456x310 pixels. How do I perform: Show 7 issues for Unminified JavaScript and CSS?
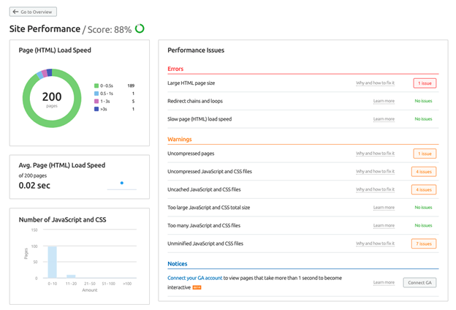pos(424,243)
